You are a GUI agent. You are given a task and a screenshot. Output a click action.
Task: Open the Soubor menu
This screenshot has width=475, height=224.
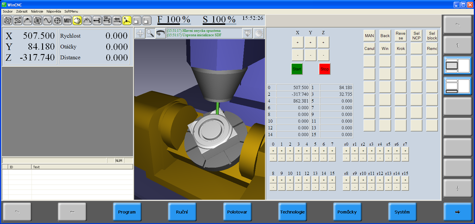coord(8,11)
